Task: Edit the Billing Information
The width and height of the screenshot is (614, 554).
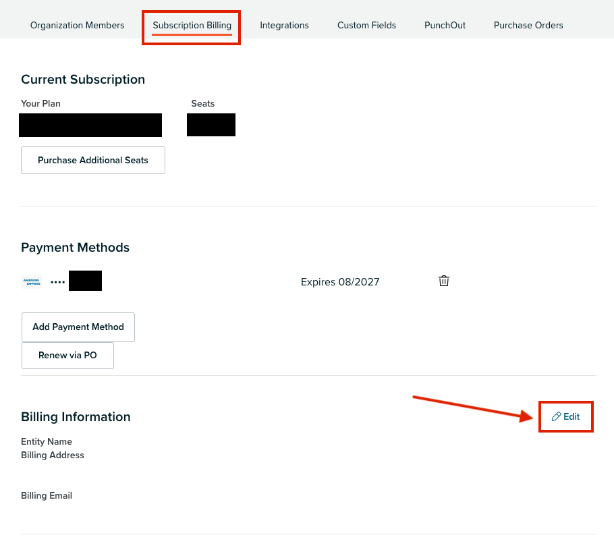Action: 565,416
